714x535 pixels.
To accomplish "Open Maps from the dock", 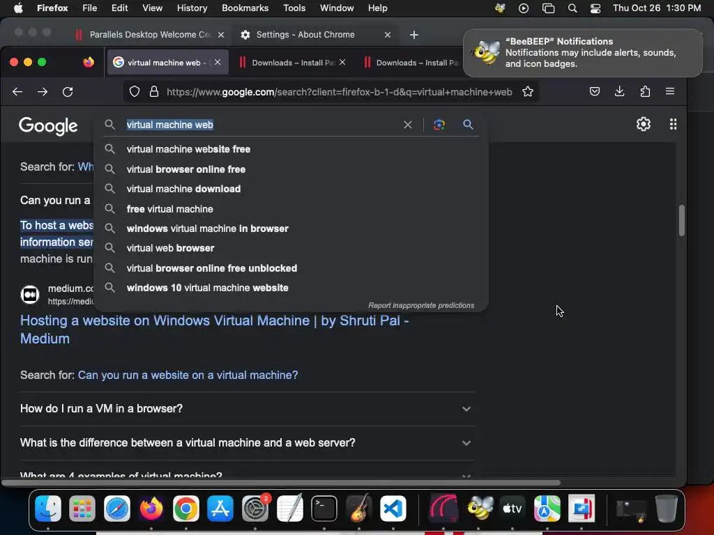I will [547, 508].
